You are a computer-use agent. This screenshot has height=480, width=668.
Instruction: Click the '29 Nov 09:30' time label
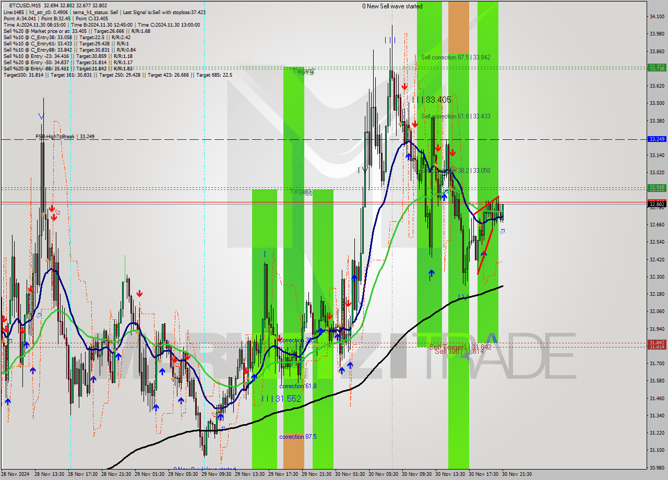point(216,474)
